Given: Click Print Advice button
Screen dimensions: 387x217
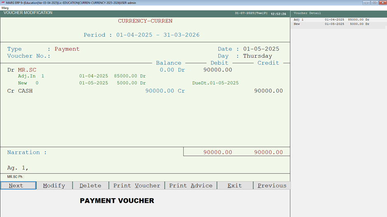Looking at the screenshot, I should (x=191, y=185).
